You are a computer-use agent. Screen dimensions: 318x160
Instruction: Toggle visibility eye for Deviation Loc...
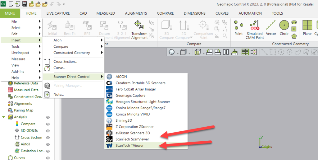pyautogui.click(x=48, y=151)
